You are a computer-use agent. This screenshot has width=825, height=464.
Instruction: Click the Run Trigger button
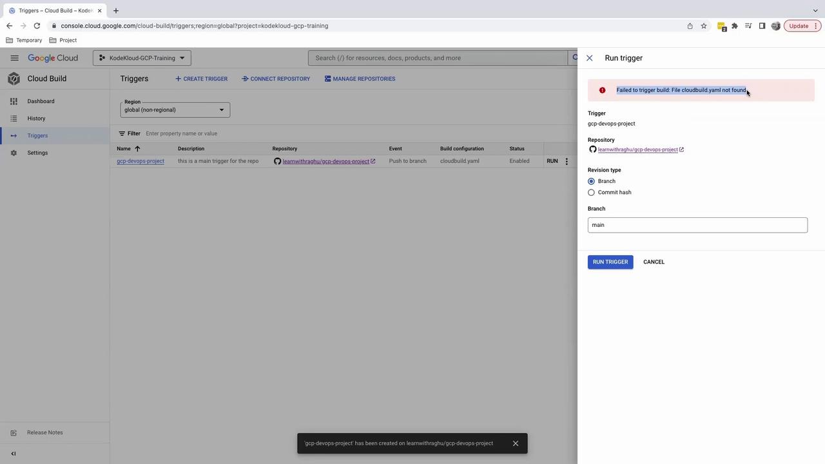(610, 262)
